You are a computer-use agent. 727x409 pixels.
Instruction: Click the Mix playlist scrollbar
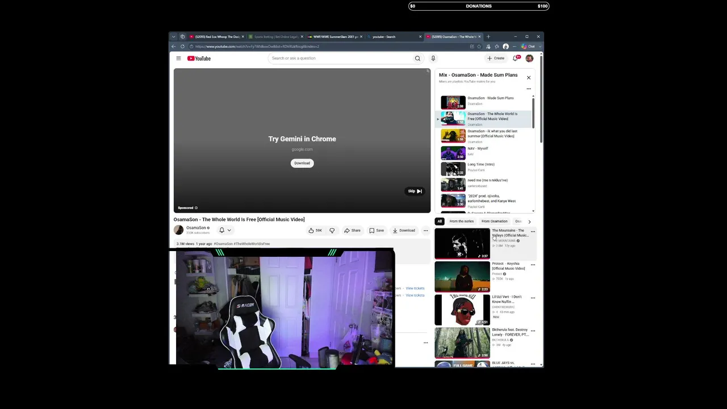click(x=533, y=112)
